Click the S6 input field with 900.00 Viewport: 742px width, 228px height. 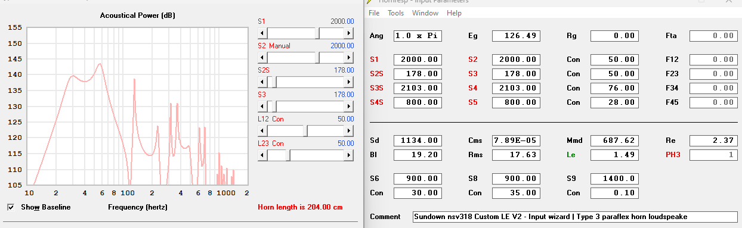(x=418, y=179)
